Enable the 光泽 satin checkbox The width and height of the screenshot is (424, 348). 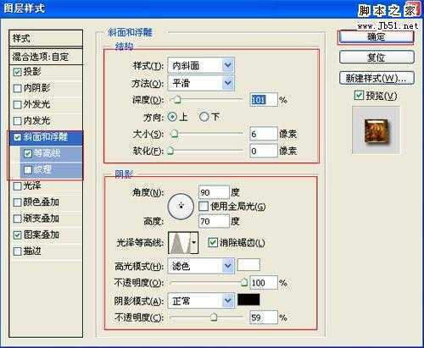coord(18,186)
